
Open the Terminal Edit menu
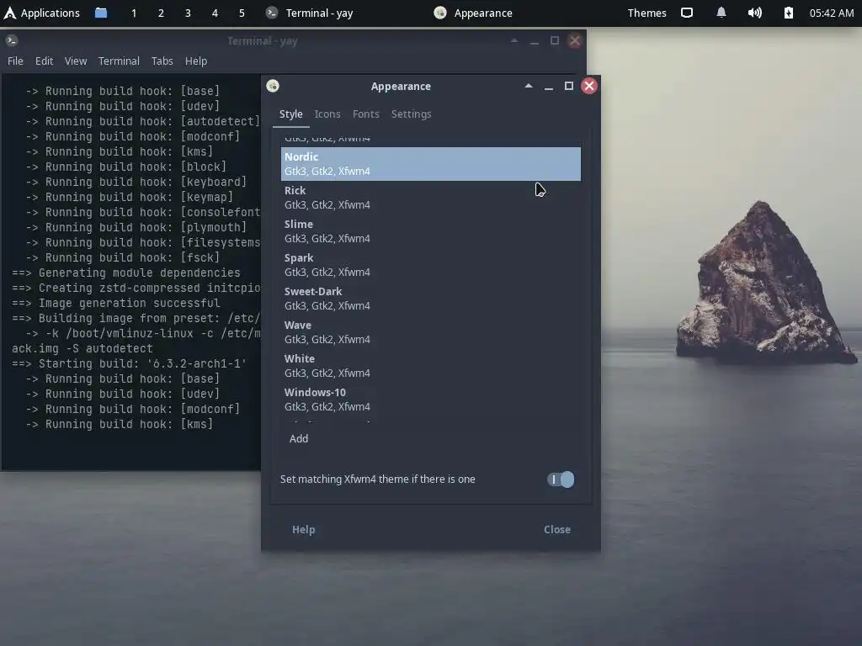click(44, 61)
